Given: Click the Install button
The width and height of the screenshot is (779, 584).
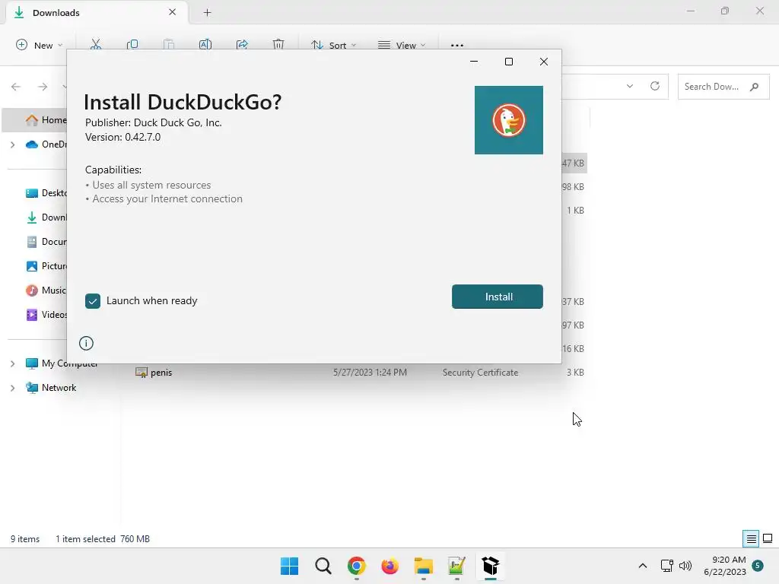Looking at the screenshot, I should pyautogui.click(x=498, y=297).
